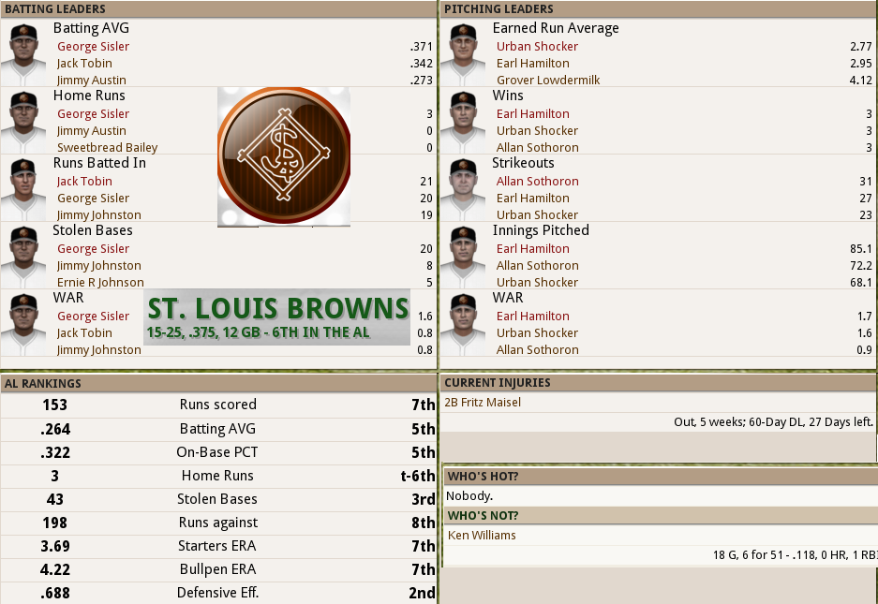Open Ken Williams under Who's Not
Viewport: 878px width, 604px height.
(482, 536)
